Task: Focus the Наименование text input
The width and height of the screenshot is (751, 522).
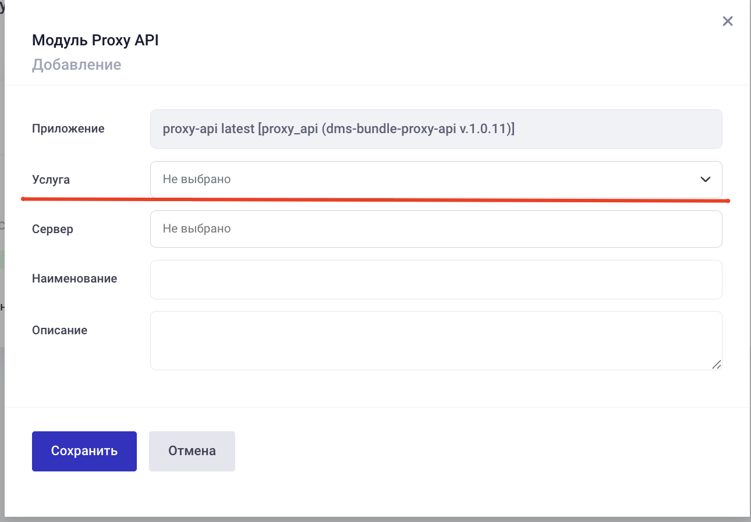Action: [436, 280]
